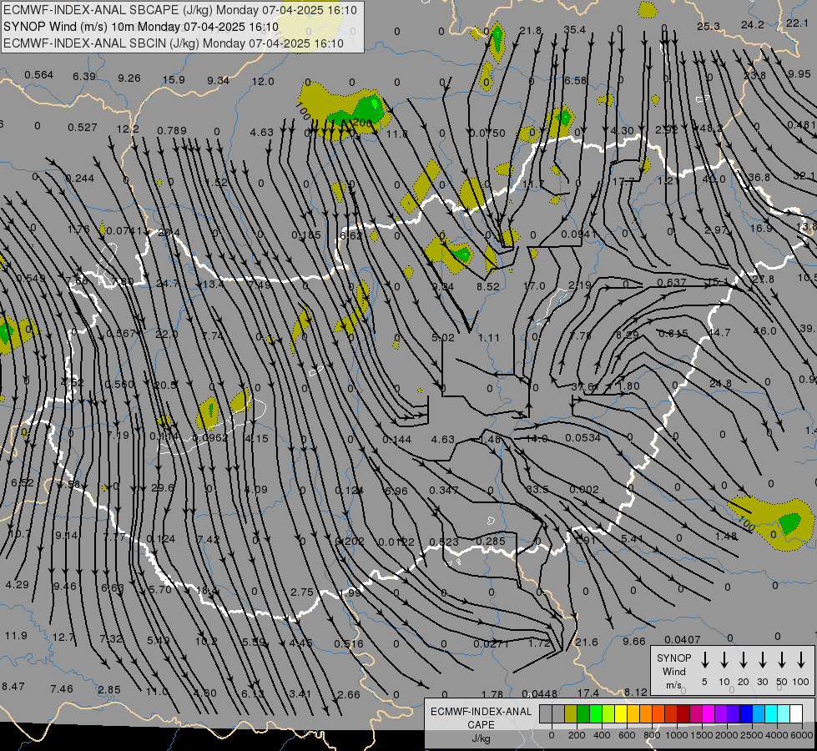
Task: Click the 48.2 value on the map
Action: point(712,129)
